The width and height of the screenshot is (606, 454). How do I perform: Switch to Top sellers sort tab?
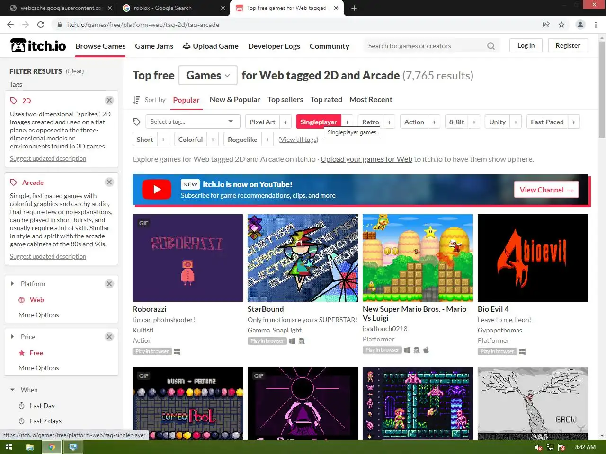285,99
